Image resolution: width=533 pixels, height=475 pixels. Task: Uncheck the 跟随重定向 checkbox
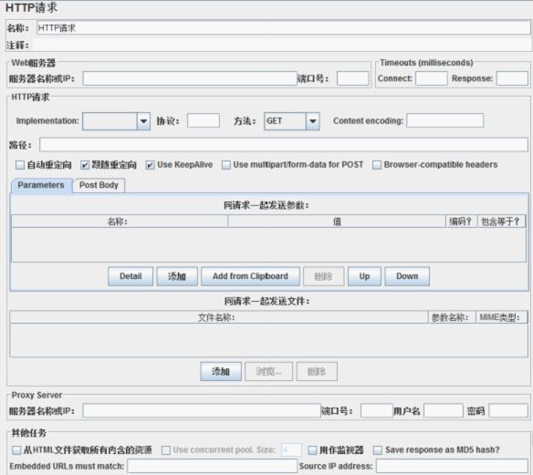tap(85, 165)
